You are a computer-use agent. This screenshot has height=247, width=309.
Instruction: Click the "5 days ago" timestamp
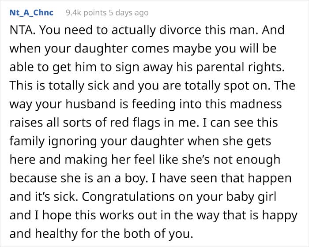coord(128,13)
